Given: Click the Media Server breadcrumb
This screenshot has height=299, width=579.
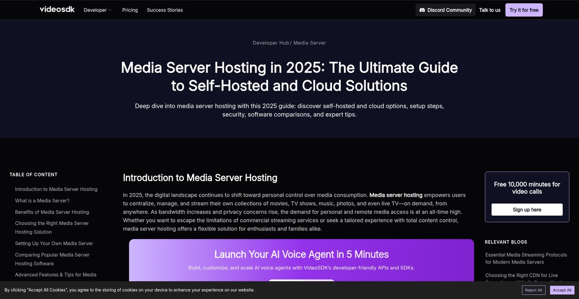Looking at the screenshot, I should pos(309,43).
